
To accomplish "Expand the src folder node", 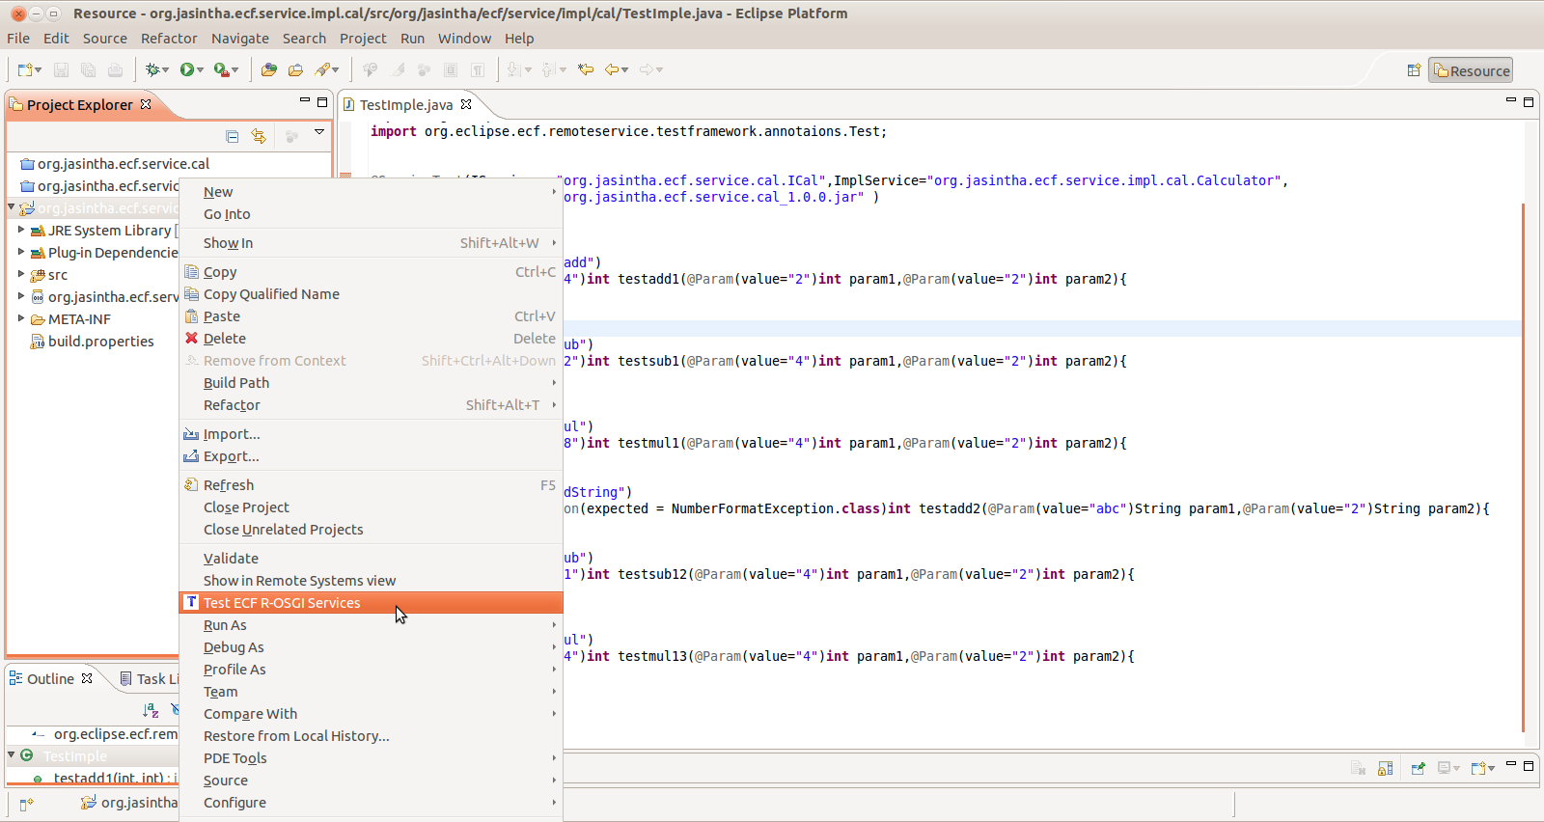I will pyautogui.click(x=21, y=274).
